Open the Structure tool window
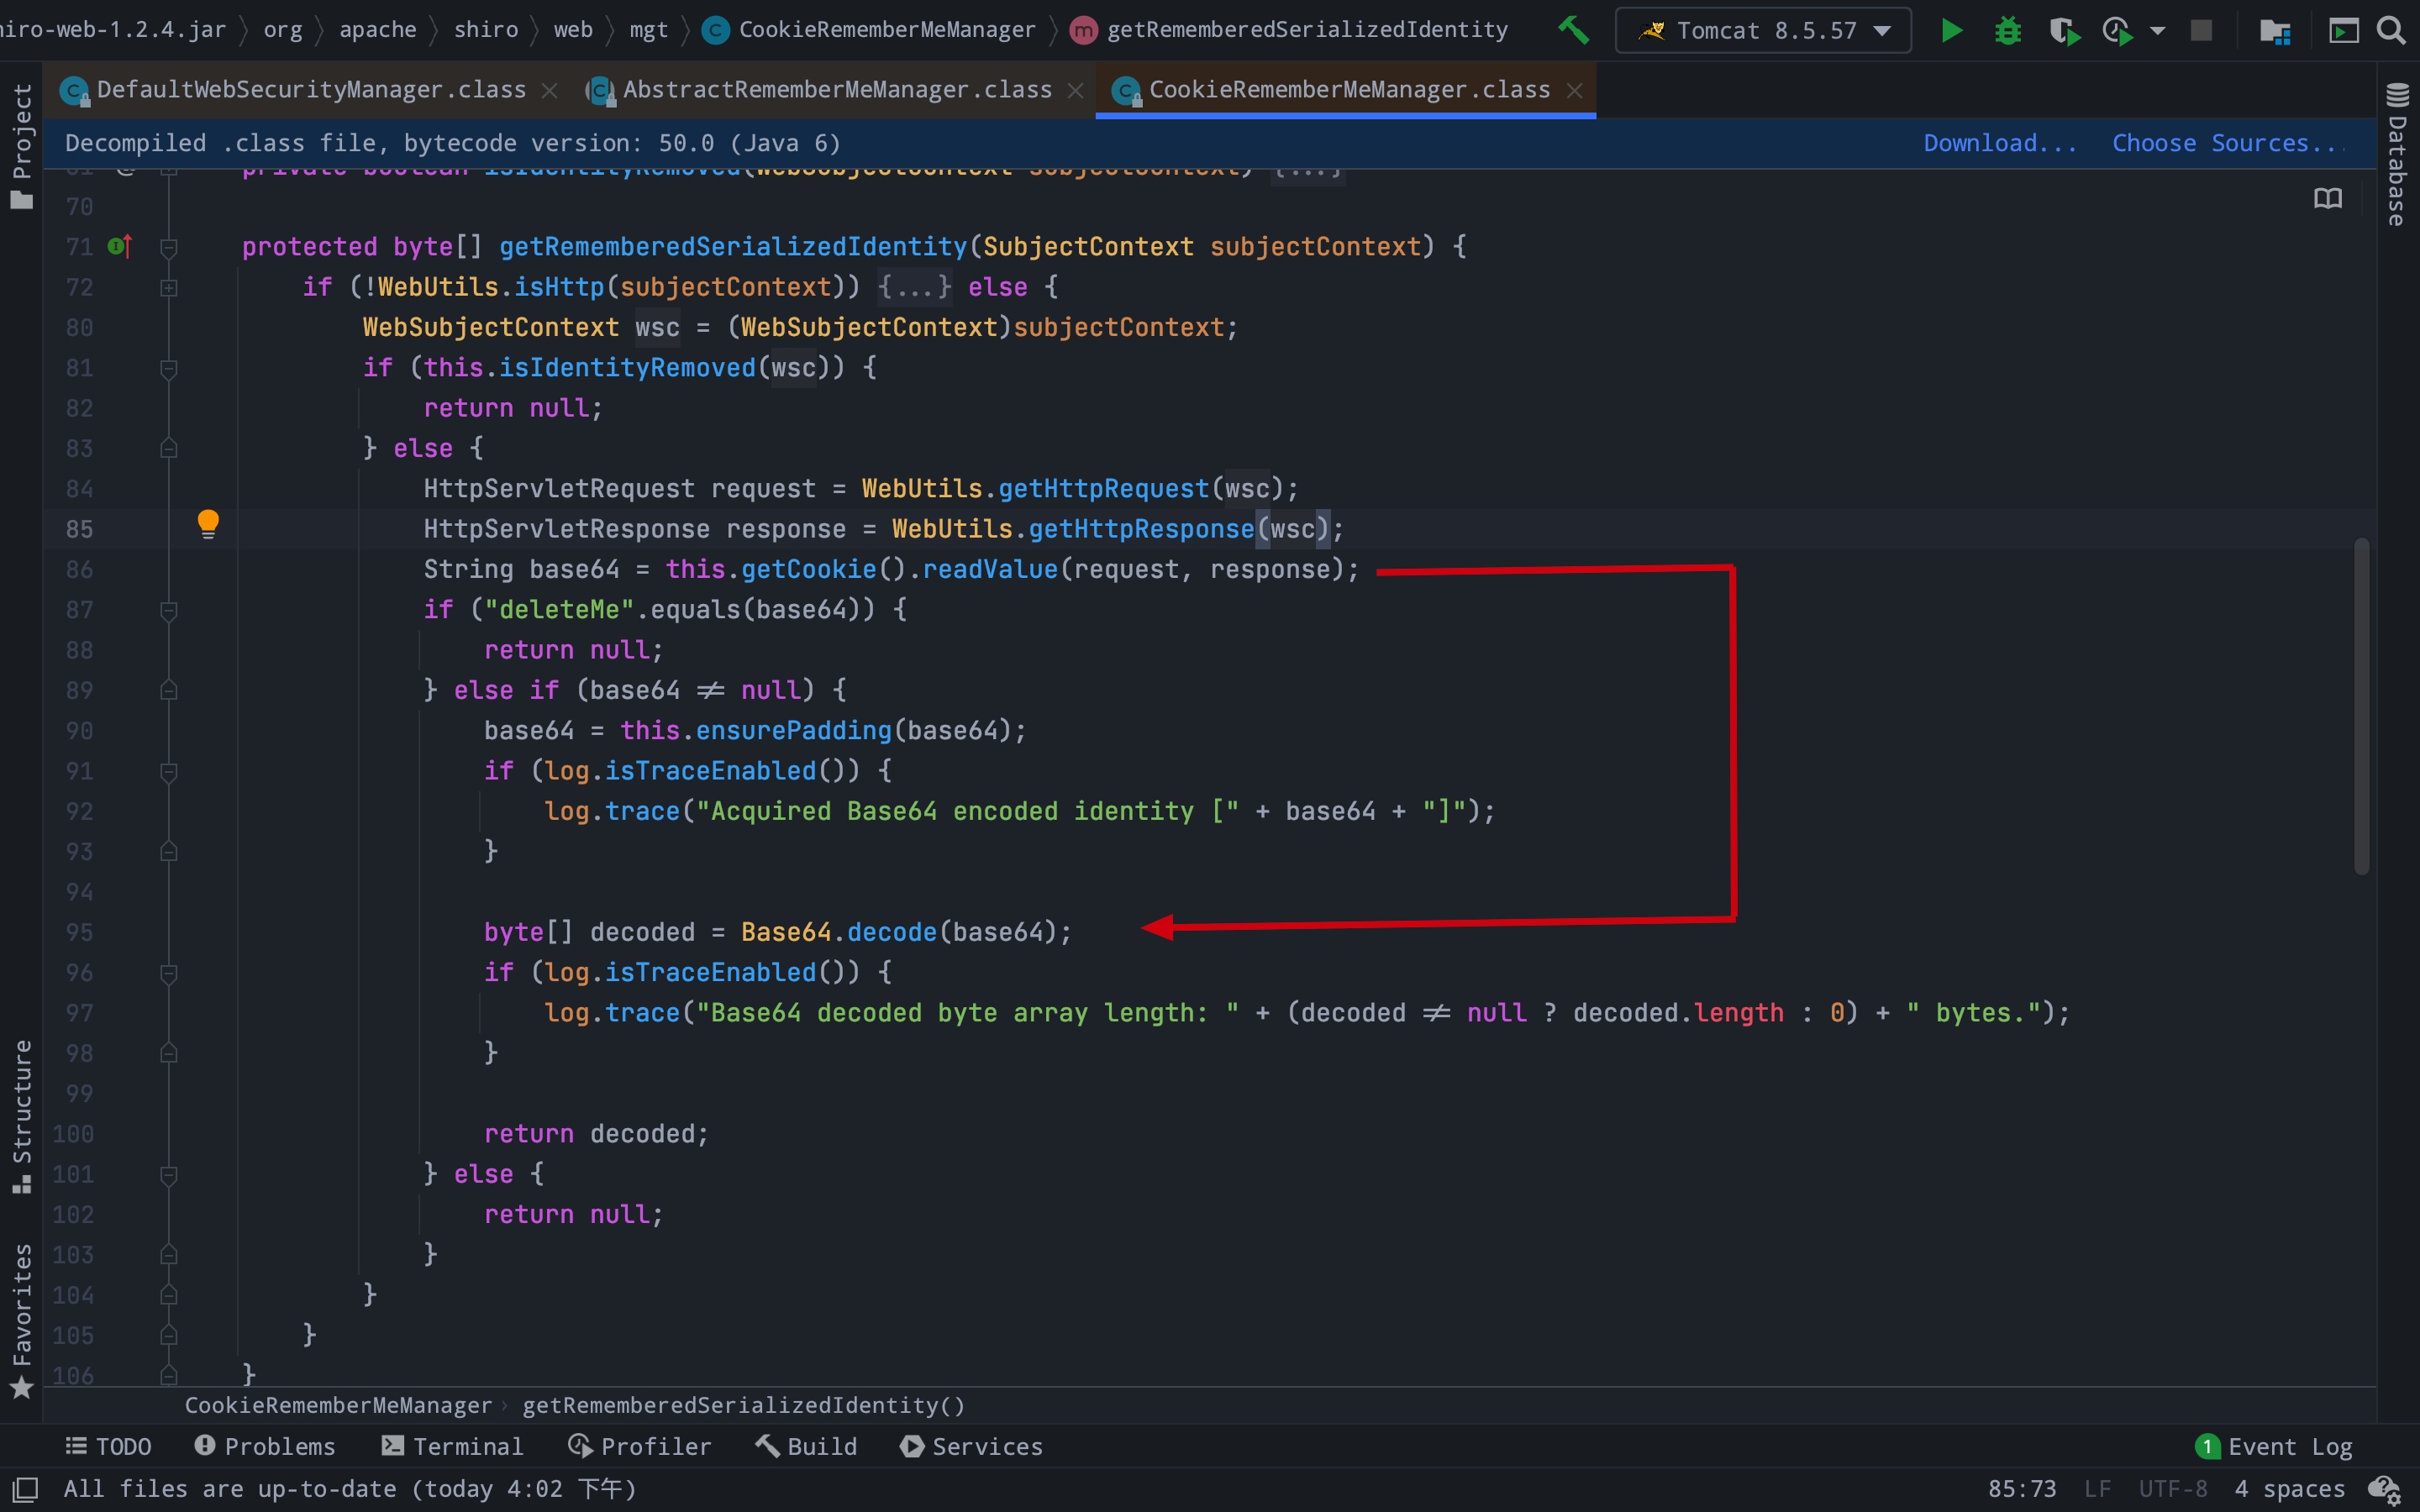This screenshot has width=2420, height=1512. [x=22, y=1116]
